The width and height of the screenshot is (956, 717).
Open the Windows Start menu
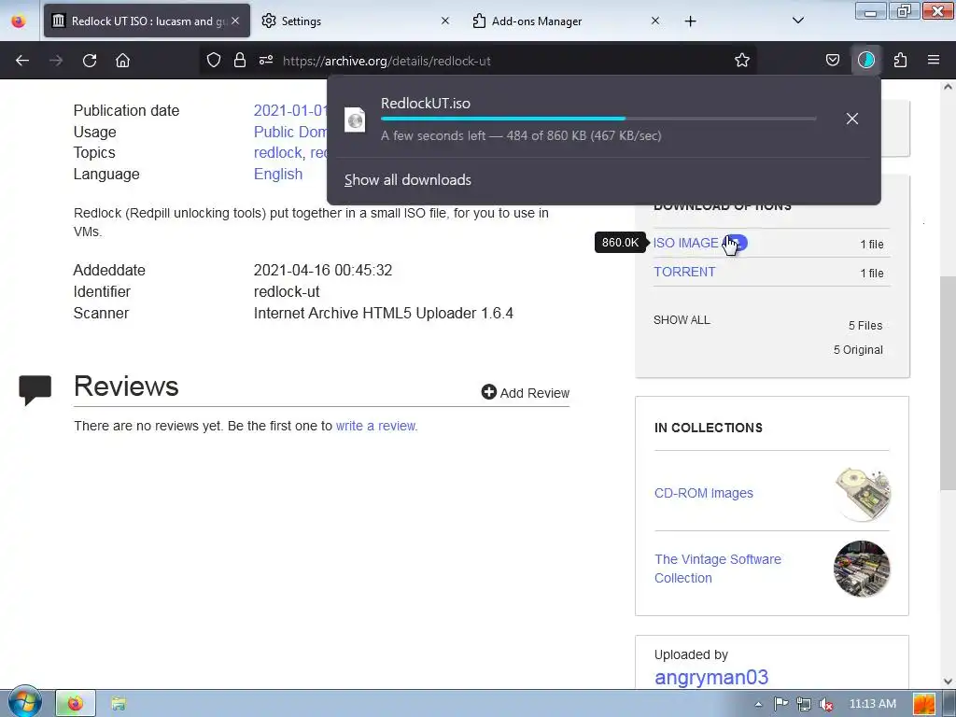[x=23, y=702]
